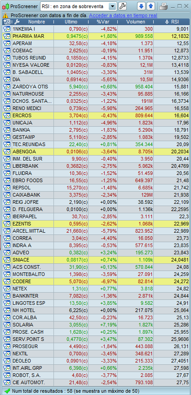This screenshot has width=191, height=395.
Task: Select the UNICAJA row name
Action: pyautogui.click(x=22, y=123)
